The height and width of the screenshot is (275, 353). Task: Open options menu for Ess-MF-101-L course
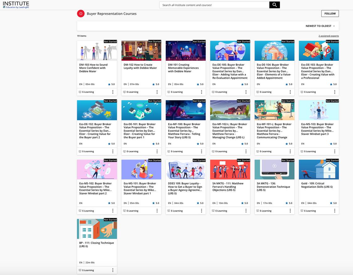pos(290,151)
